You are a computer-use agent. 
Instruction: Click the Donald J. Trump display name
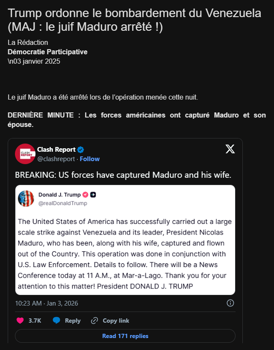pos(59,195)
